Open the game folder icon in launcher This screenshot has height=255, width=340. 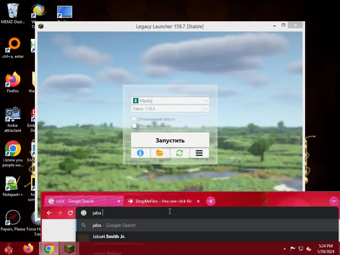(160, 153)
